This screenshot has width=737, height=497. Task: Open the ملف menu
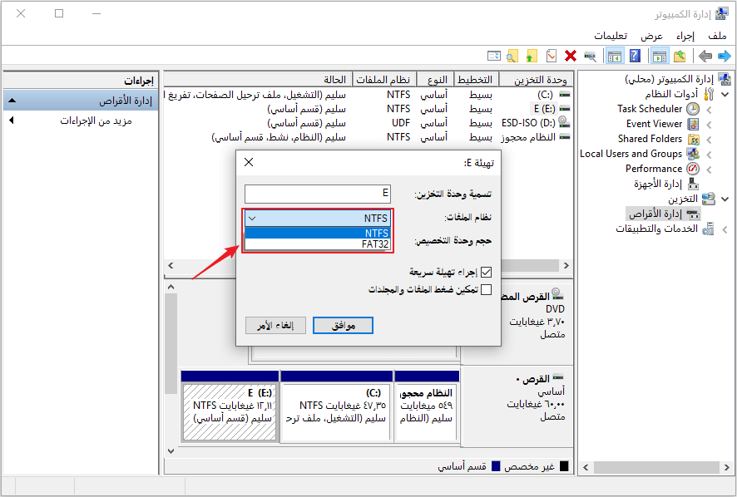[x=717, y=36]
